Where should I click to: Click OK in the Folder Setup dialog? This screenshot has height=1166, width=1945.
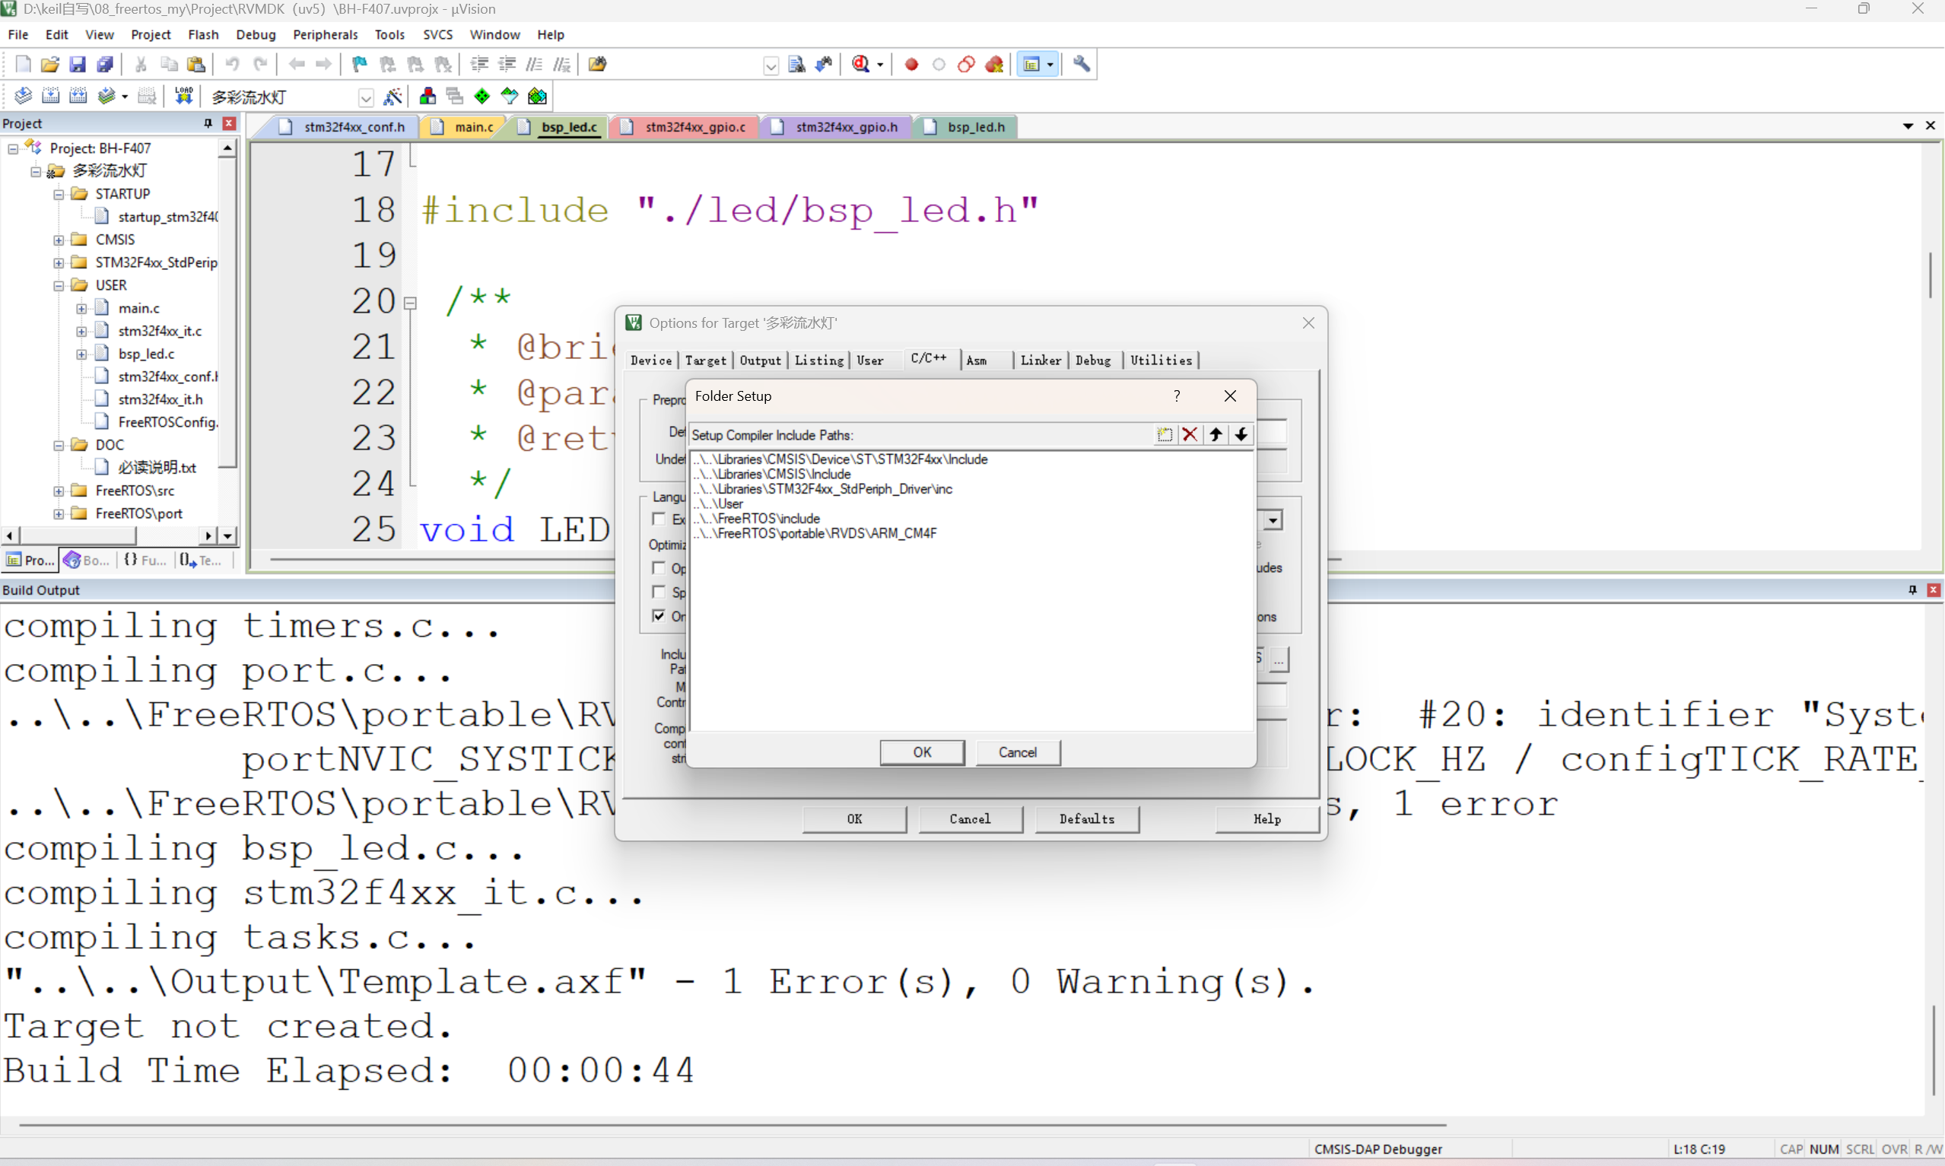click(x=921, y=752)
